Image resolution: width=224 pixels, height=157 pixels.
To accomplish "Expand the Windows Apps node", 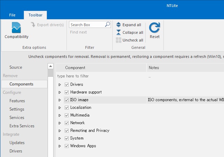I will tap(60, 146).
